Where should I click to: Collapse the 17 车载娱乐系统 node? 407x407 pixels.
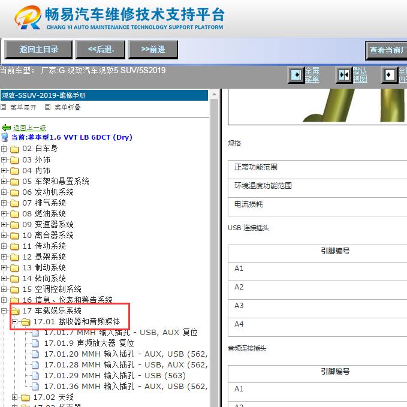click(4, 310)
